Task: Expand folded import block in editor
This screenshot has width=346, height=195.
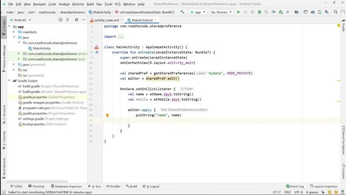Action: [121, 37]
